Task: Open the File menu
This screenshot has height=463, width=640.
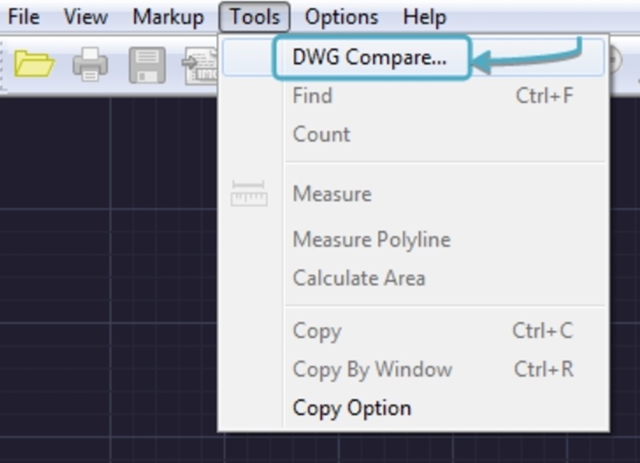Action: coord(23,17)
